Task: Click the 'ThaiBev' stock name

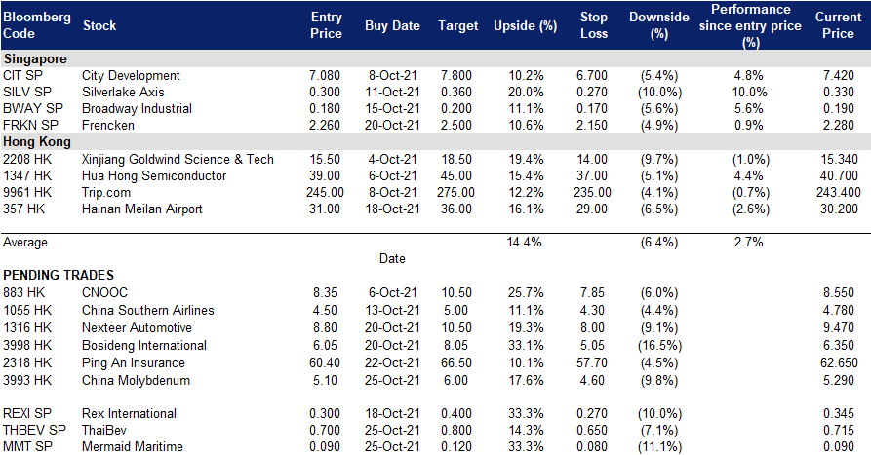Action: point(103,431)
